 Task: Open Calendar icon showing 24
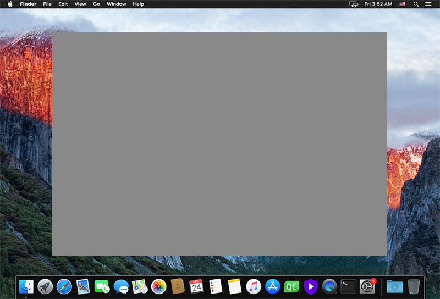tap(196, 286)
